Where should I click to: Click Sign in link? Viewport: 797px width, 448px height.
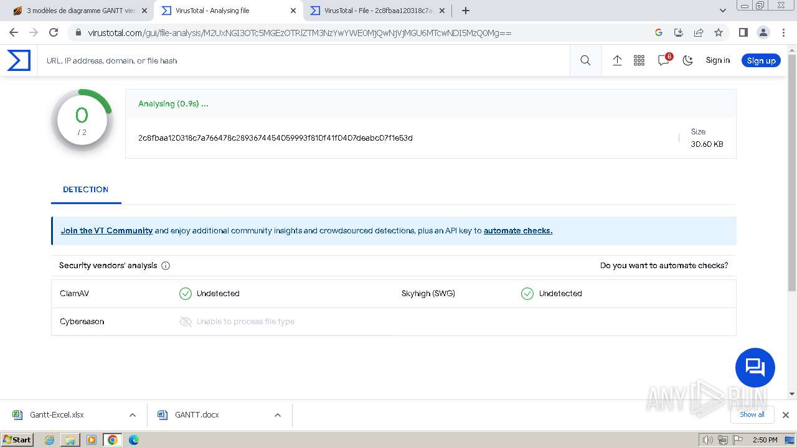(x=717, y=60)
